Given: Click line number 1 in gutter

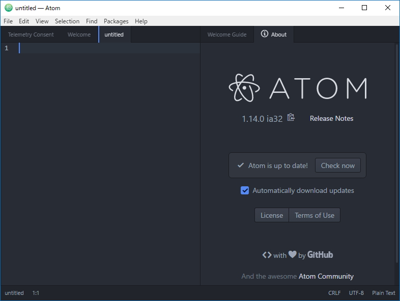Looking at the screenshot, I should [x=7, y=48].
